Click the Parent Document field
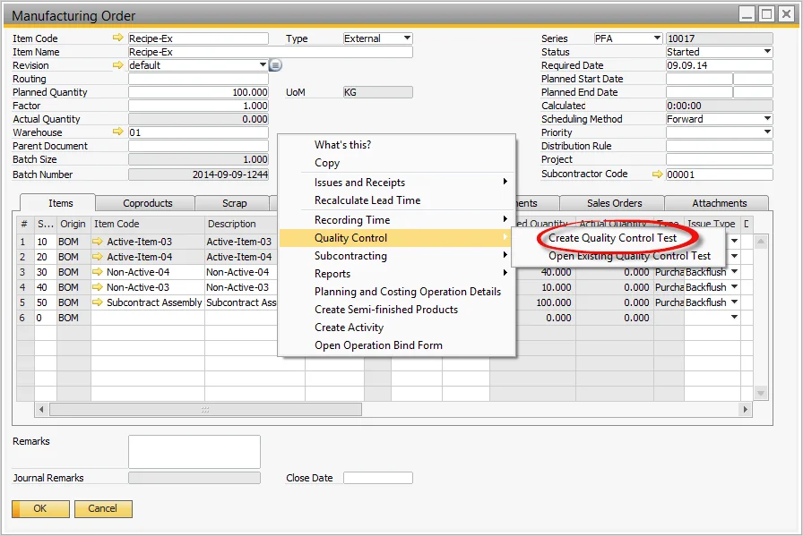The image size is (803, 536). [198, 146]
